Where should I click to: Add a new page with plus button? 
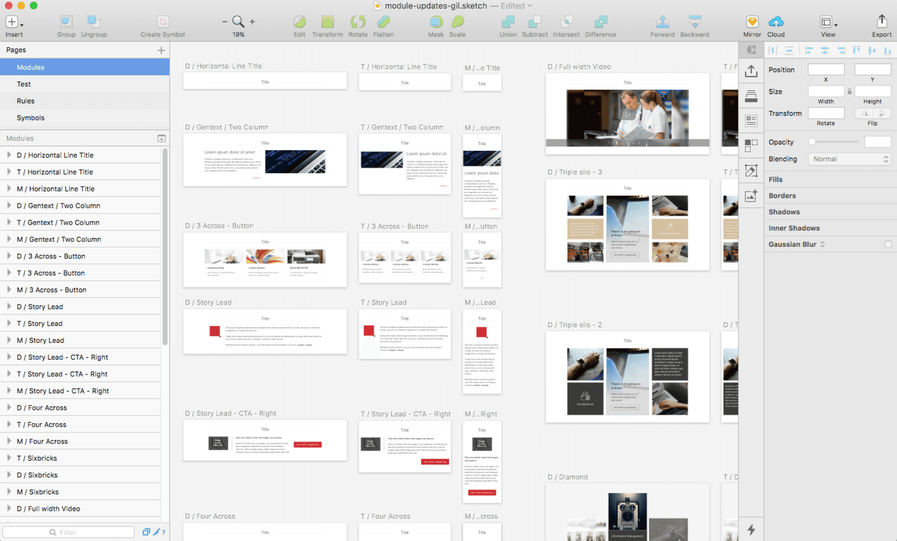tap(161, 50)
